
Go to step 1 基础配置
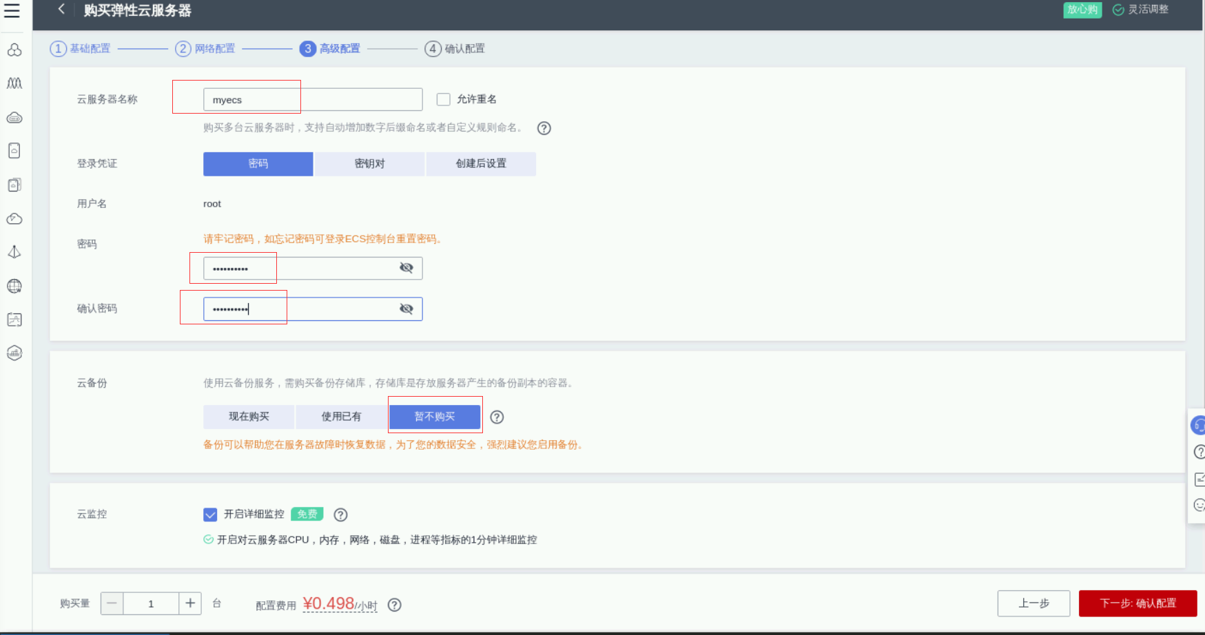80,49
